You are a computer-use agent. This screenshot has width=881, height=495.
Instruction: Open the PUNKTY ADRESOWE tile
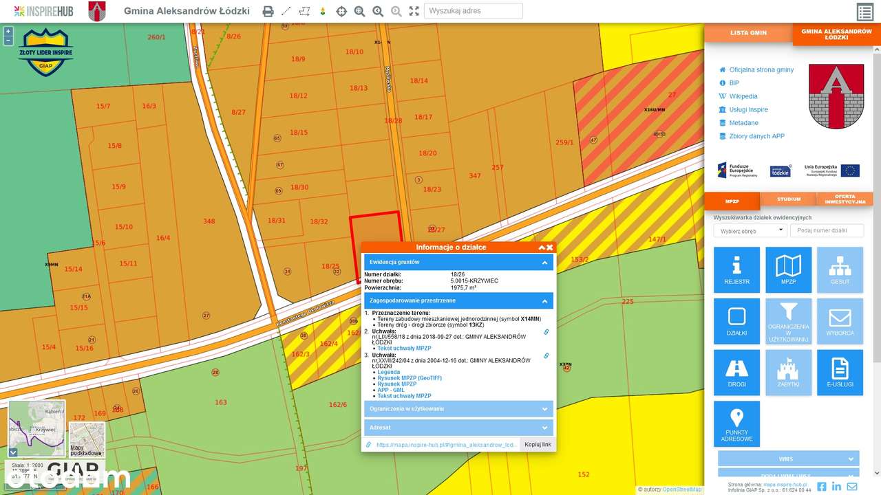pyautogui.click(x=736, y=423)
